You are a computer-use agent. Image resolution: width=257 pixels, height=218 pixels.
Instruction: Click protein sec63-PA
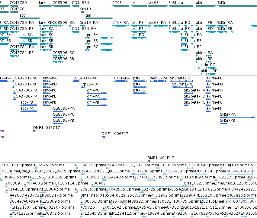(x=159, y=78)
